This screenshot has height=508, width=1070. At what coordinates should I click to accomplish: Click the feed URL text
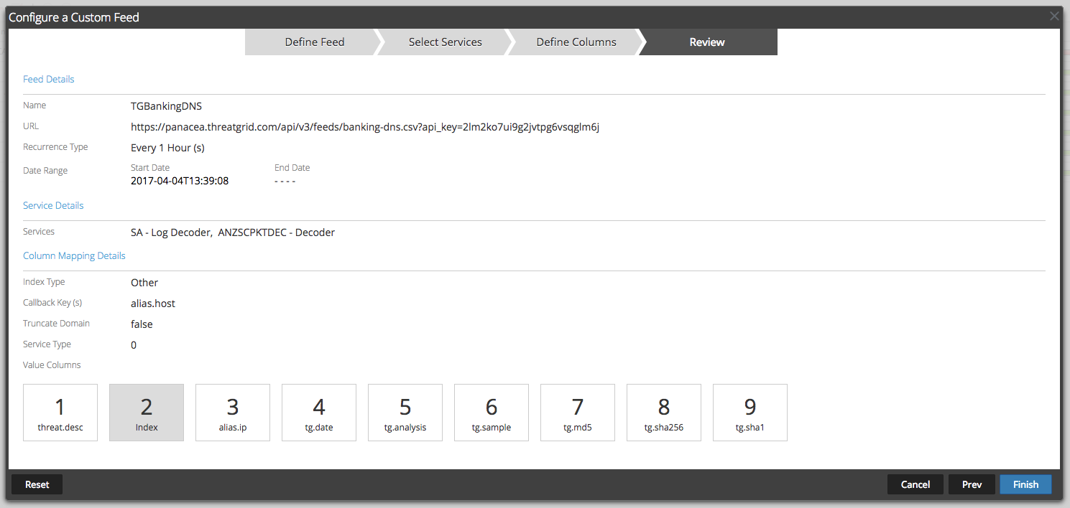point(364,127)
